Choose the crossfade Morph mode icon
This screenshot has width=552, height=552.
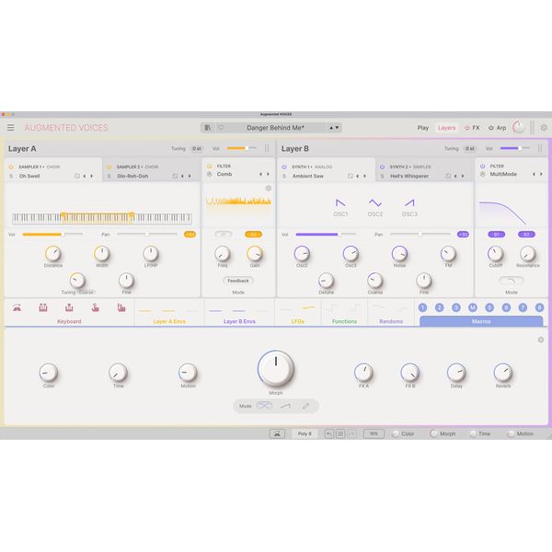pos(264,406)
